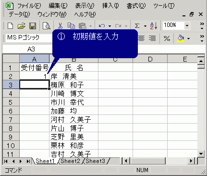Screen dimensions: 207x176
Task: Open the データ(D) menu
Action: (x=19, y=14)
